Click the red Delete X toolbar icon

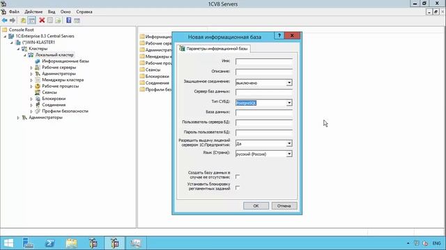point(42,20)
